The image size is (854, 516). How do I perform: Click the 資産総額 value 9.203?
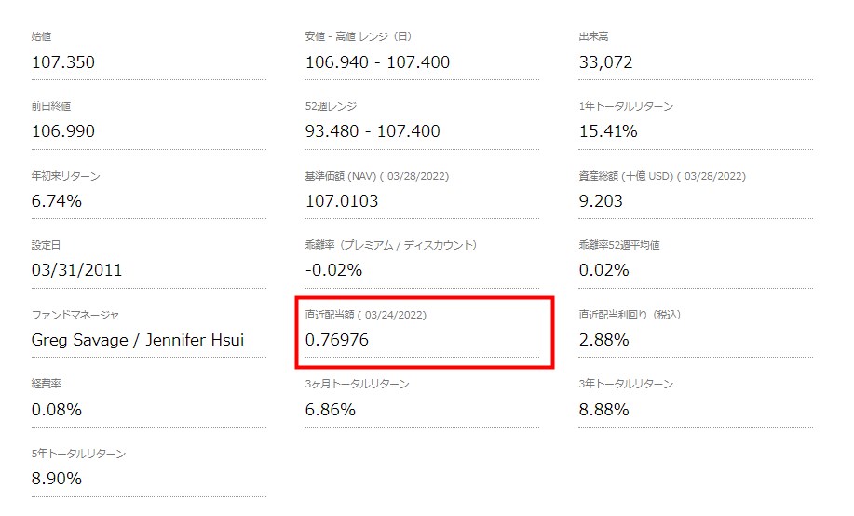click(601, 201)
